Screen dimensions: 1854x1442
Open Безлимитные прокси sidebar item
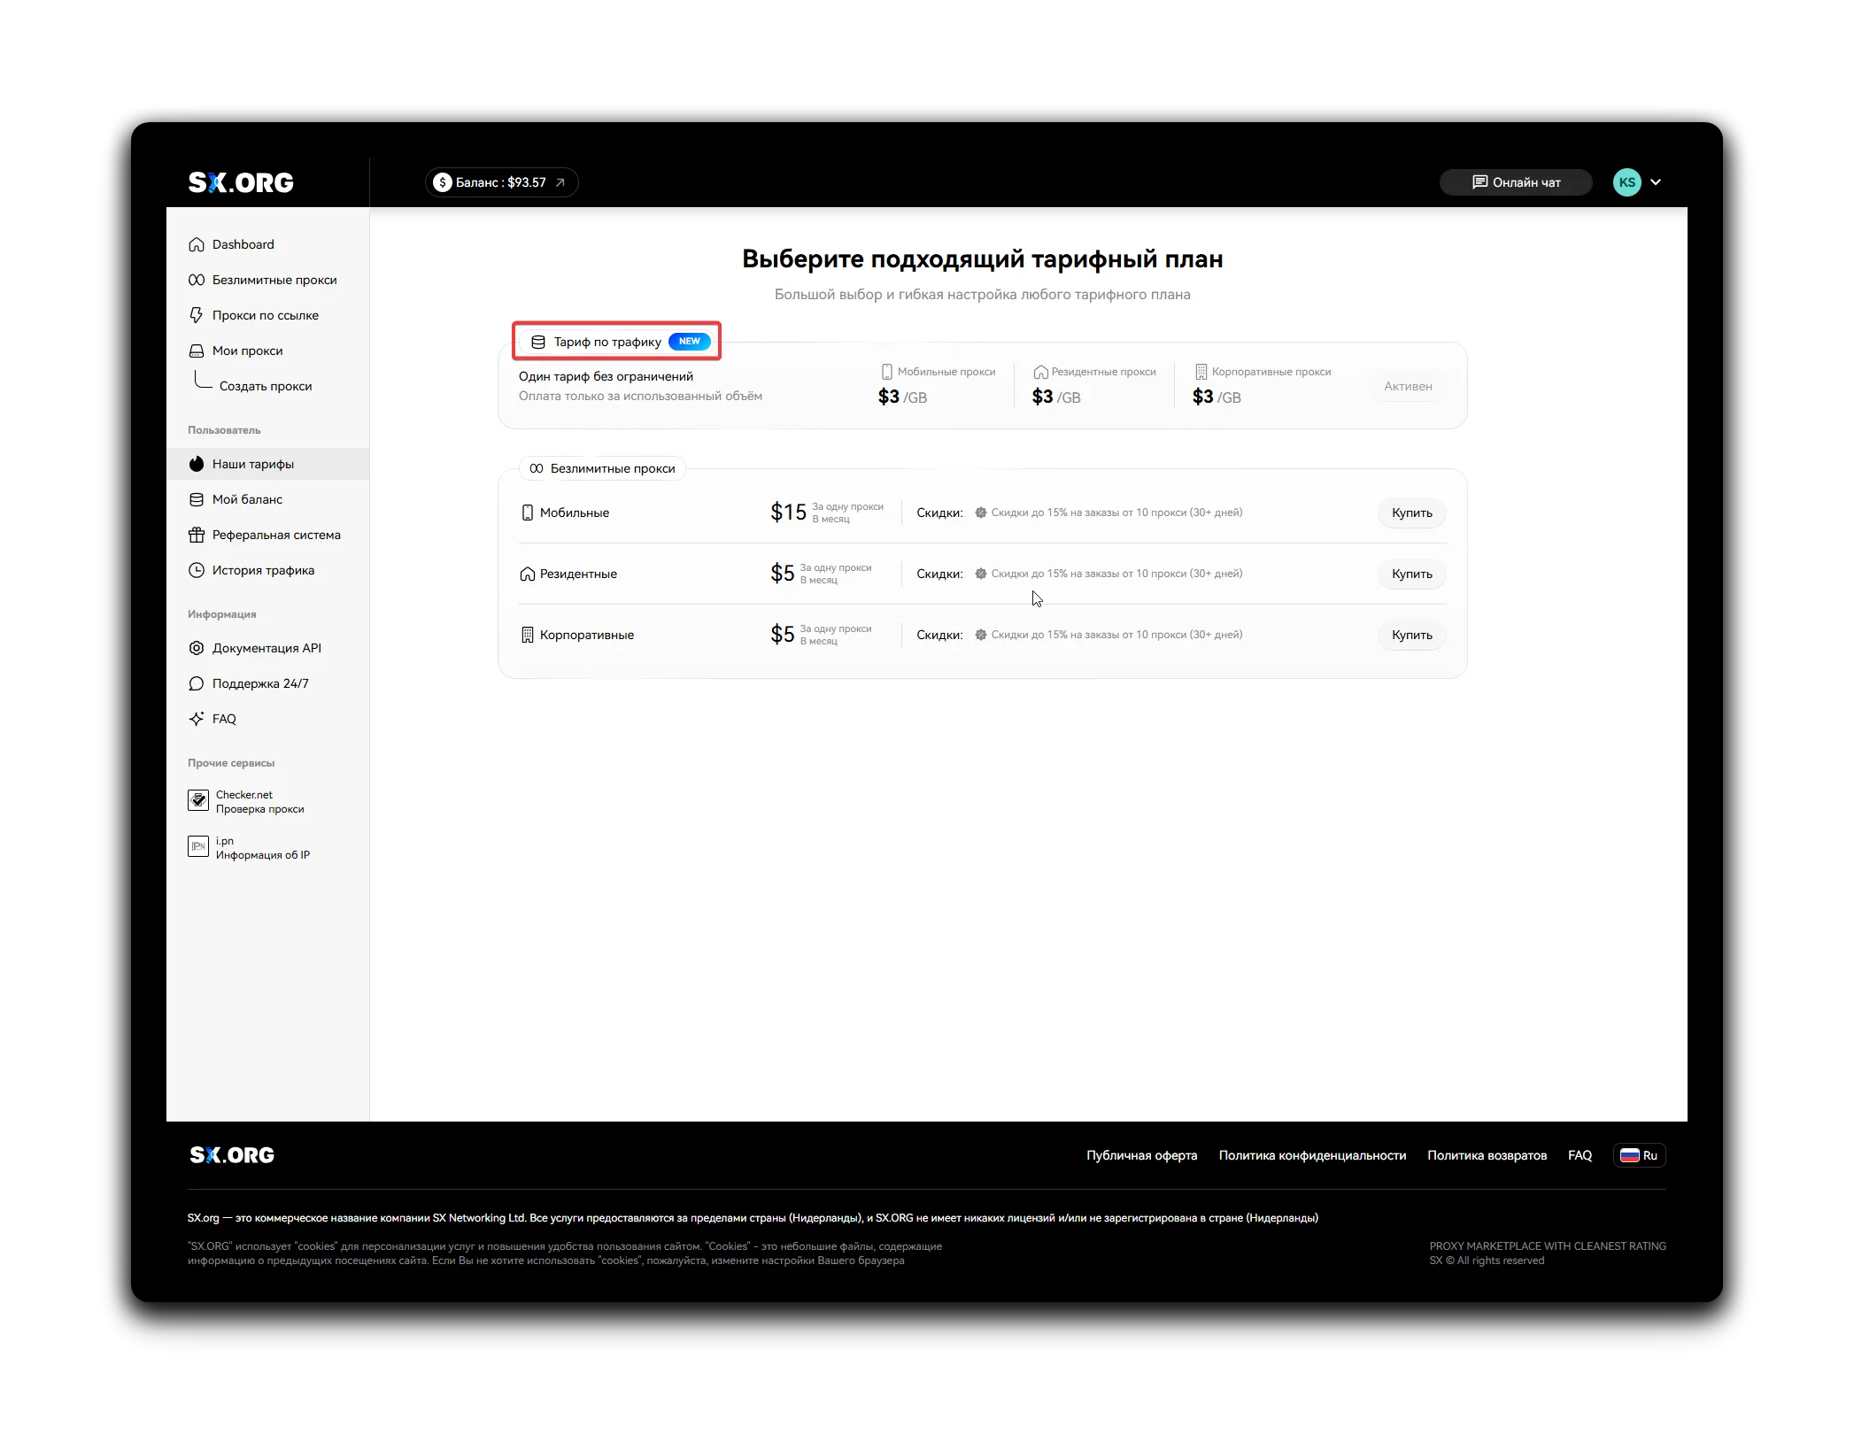pos(267,280)
